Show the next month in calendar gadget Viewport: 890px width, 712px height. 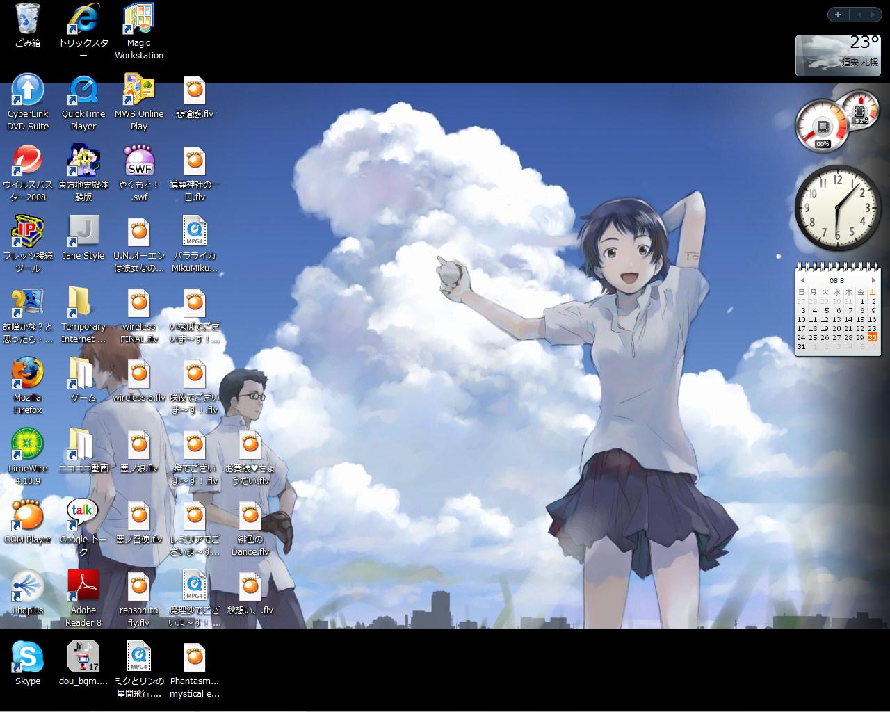click(873, 281)
